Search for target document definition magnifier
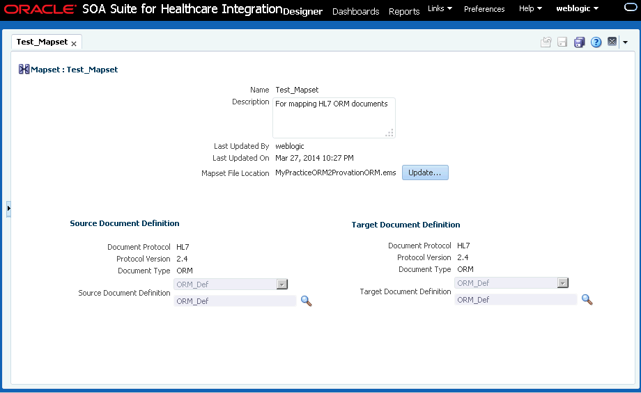 pyautogui.click(x=587, y=300)
